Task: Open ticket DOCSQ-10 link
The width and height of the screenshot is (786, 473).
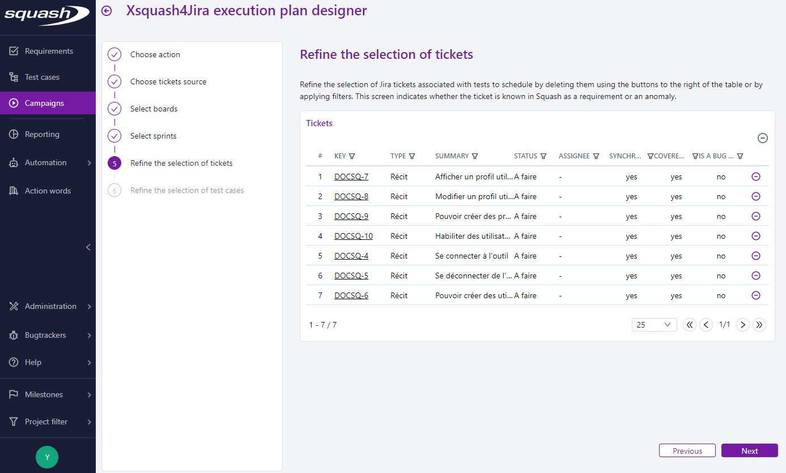Action: 354,235
